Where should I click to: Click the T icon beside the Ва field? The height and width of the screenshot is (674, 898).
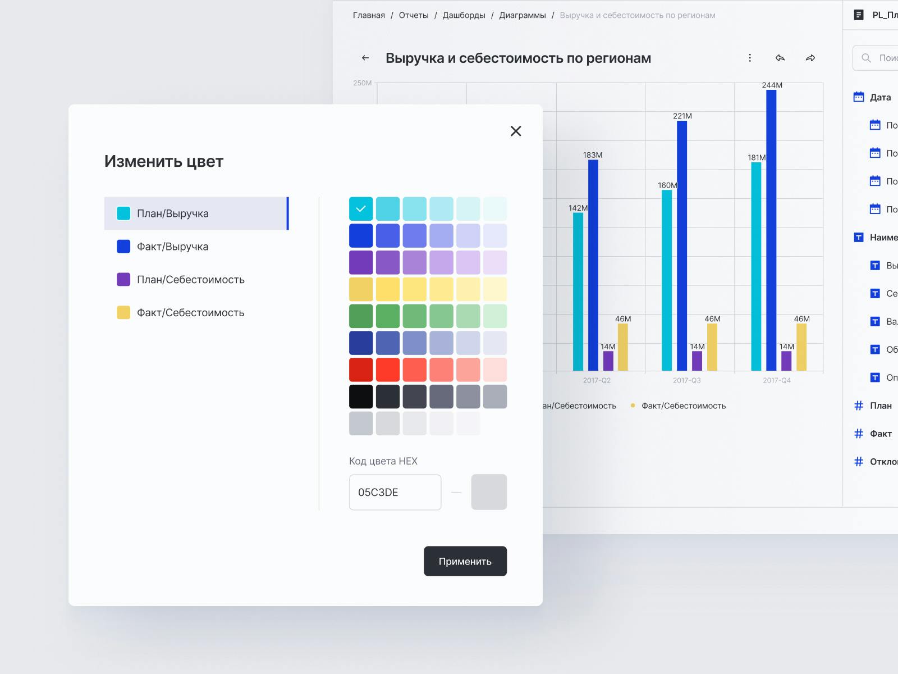pyautogui.click(x=875, y=321)
